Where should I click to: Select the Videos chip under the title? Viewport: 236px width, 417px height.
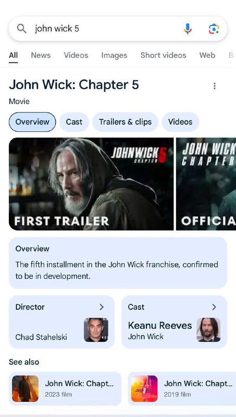point(180,122)
